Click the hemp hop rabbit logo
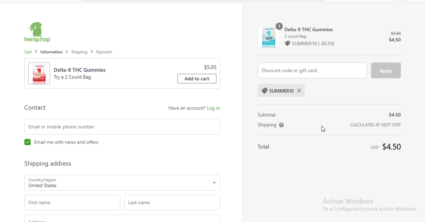Viewport: 425px width, 222px height. 37,32
